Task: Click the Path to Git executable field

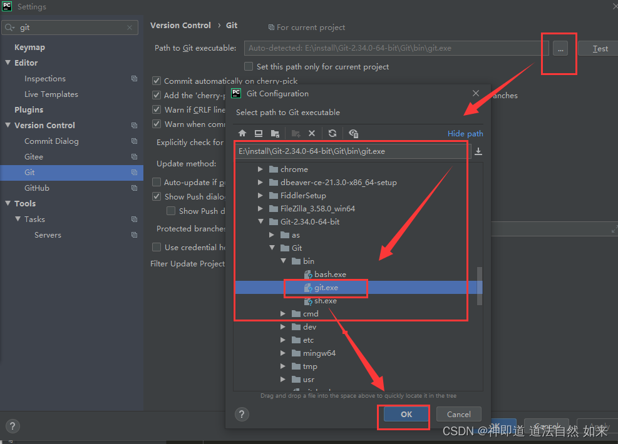Action: 396,48
